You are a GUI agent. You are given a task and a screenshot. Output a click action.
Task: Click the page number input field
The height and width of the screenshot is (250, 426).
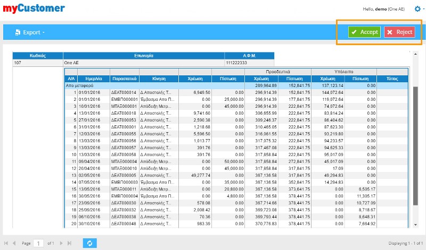tap(38, 243)
